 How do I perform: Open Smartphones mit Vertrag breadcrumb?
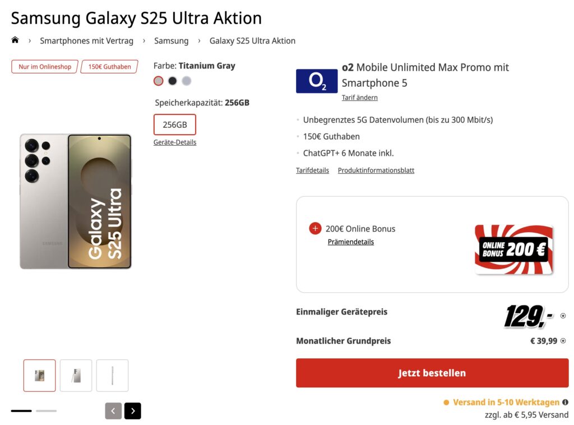tap(87, 41)
